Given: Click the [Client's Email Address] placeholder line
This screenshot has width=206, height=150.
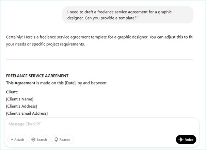Looking at the screenshot, I should [x=27, y=113].
